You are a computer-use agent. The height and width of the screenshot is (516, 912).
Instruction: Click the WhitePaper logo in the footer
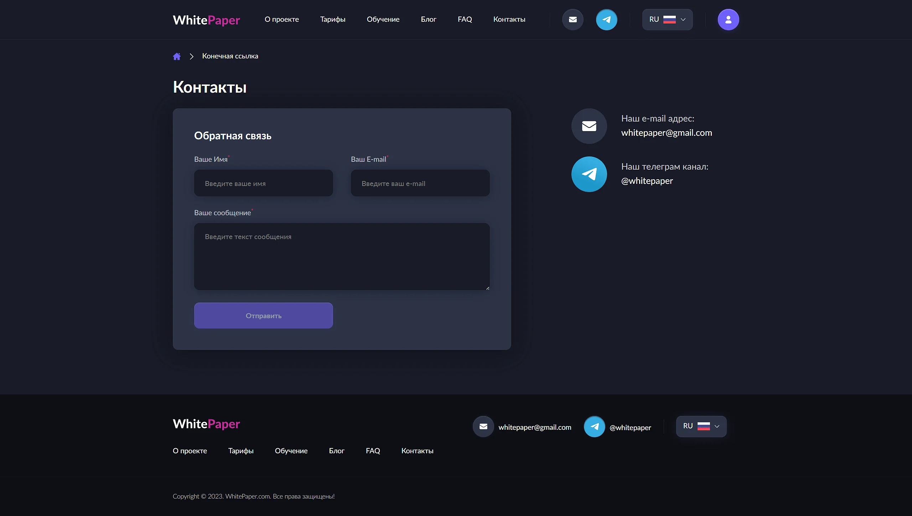pyautogui.click(x=206, y=424)
